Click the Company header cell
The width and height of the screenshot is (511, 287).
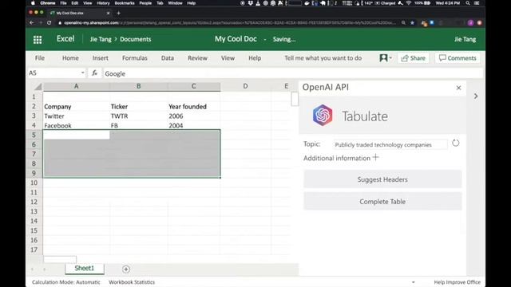[x=77, y=107]
